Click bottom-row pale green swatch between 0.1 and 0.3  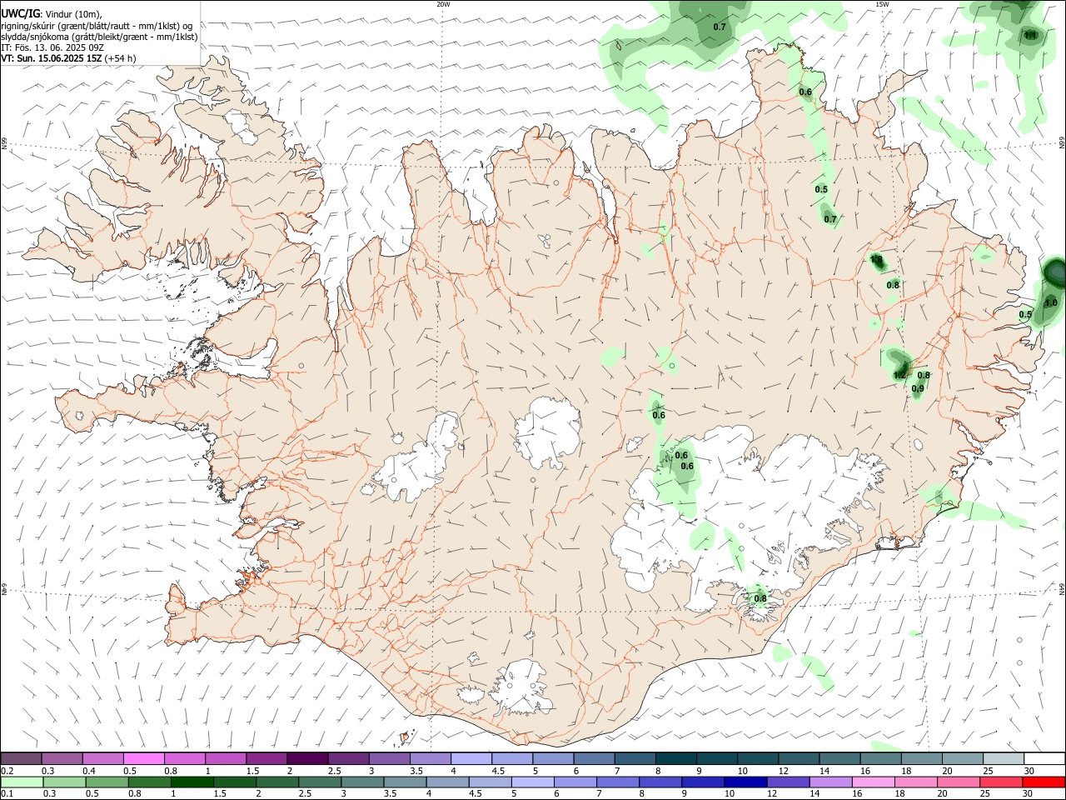click(x=22, y=782)
